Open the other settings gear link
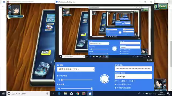172x96 pixels. pos(123,88)
